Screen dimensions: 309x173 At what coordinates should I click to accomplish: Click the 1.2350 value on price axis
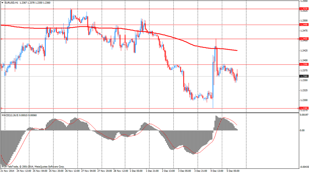pyautogui.click(x=304, y=80)
